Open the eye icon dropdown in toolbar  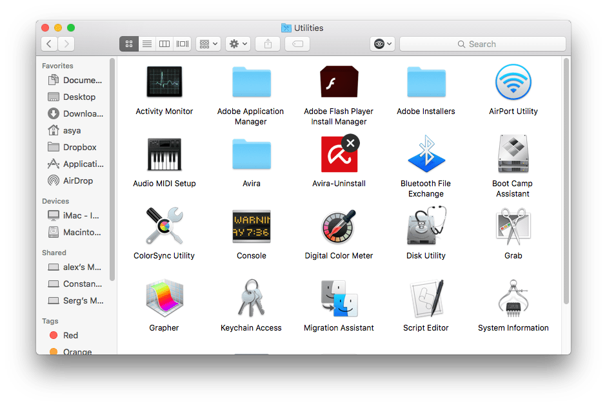(x=383, y=44)
